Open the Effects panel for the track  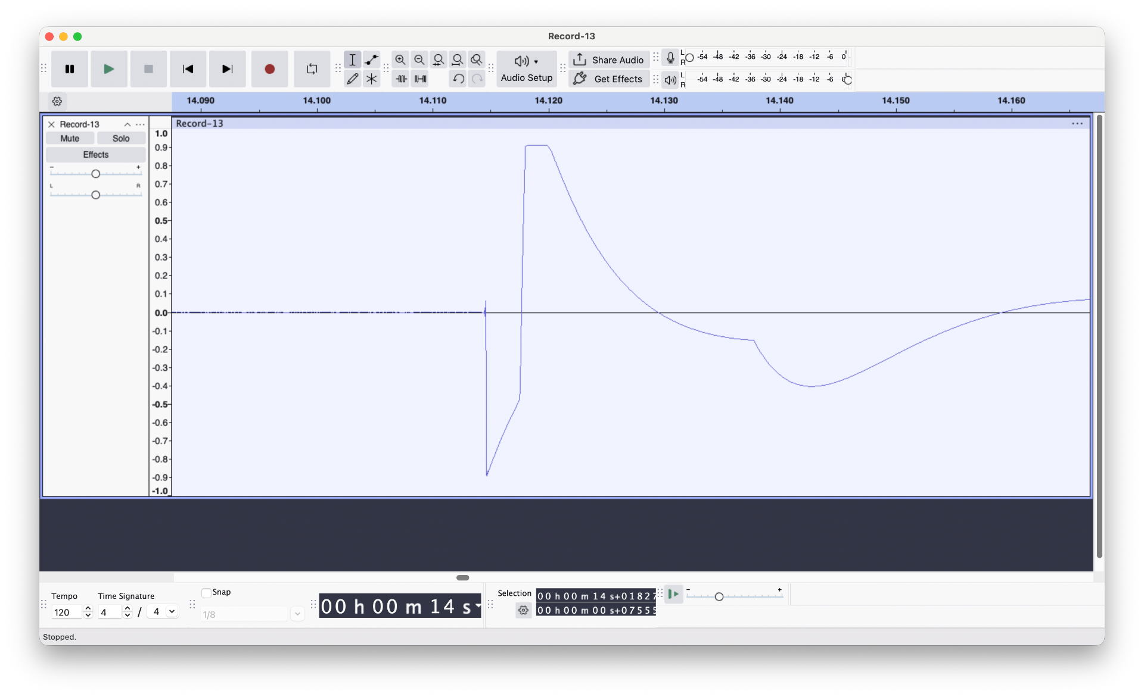point(95,154)
